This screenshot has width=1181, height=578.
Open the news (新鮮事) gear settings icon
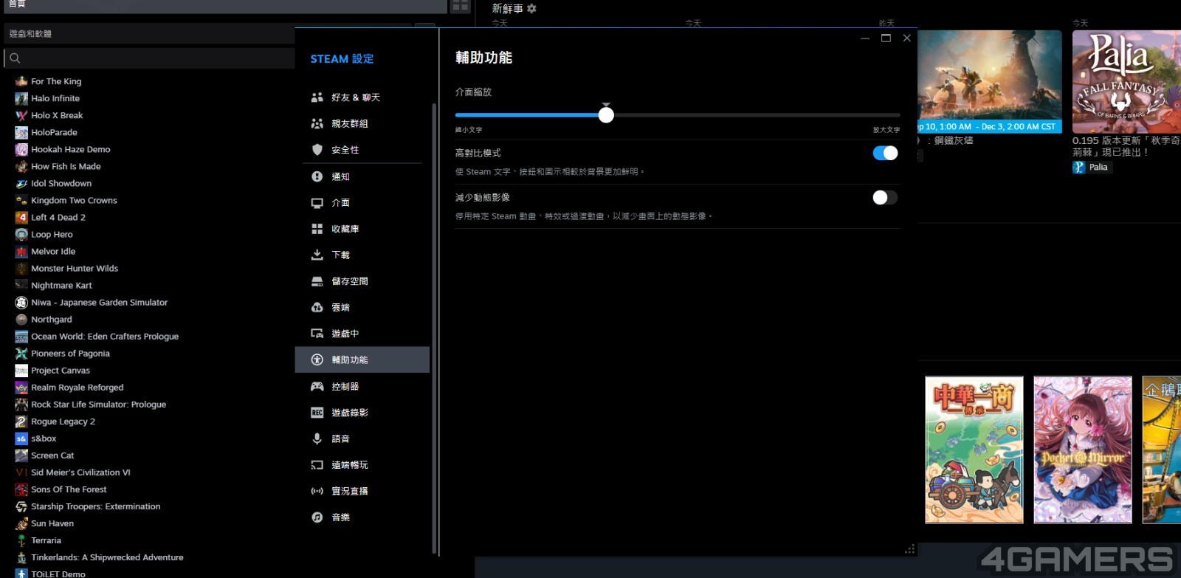[x=531, y=9]
